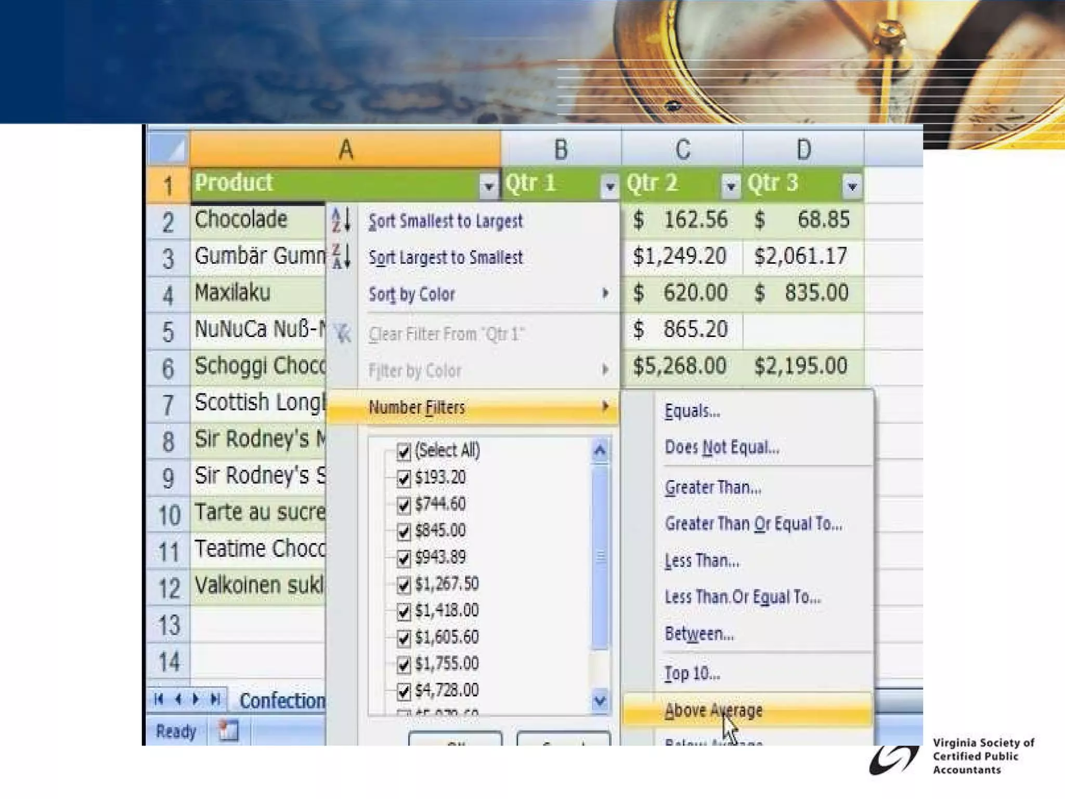Screen dimensions: 1065x799
Task: Switch to the Confection sheet tab
Action: (282, 701)
